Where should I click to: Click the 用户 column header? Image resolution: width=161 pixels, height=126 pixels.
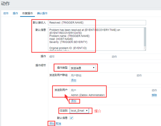(73, 90)
